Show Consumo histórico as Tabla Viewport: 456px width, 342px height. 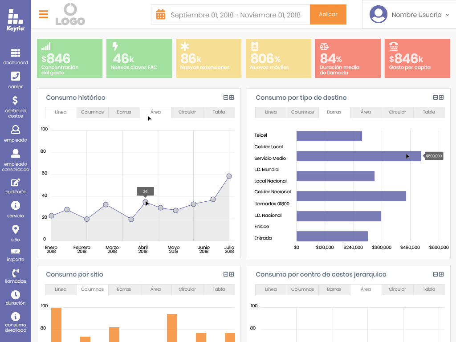(219, 112)
